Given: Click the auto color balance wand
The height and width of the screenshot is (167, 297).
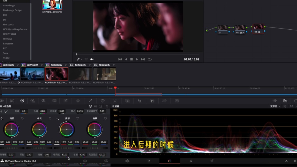Looking at the screenshot, I should click(x=6, y=112).
